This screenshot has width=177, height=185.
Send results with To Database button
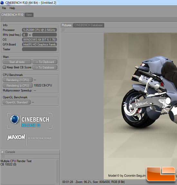pyautogui.click(x=45, y=67)
